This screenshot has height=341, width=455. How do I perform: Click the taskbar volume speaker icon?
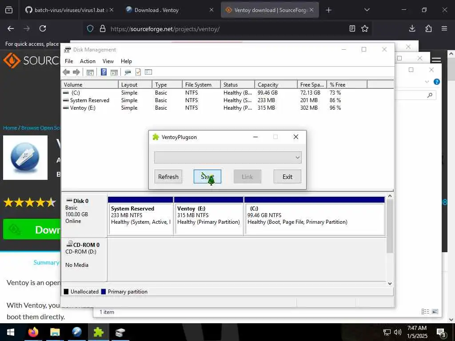click(398, 332)
